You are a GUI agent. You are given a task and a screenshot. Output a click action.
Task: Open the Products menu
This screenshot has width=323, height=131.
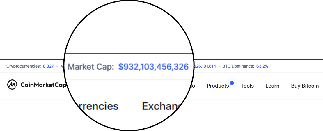[218, 86]
